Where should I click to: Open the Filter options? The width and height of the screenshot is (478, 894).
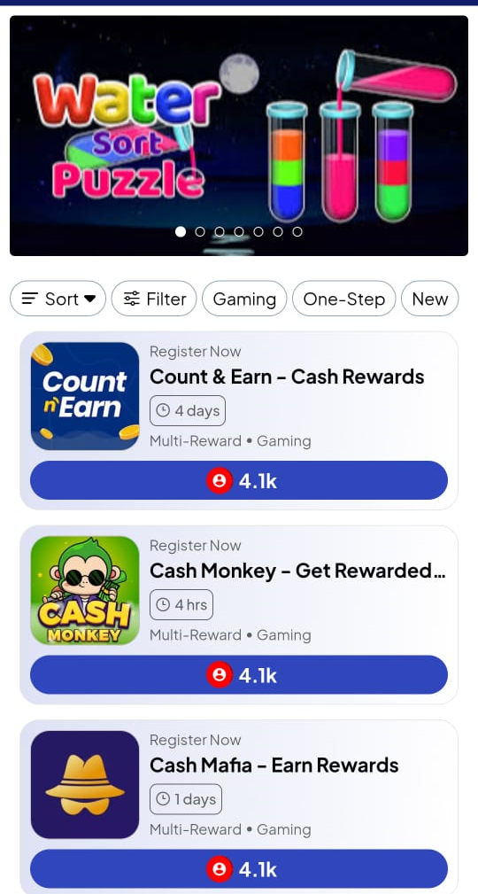[x=154, y=299]
